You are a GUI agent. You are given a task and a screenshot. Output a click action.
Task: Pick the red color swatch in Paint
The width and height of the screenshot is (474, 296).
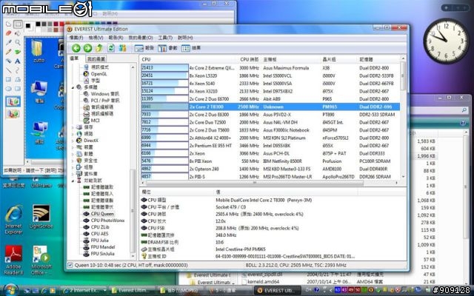coord(62,24)
